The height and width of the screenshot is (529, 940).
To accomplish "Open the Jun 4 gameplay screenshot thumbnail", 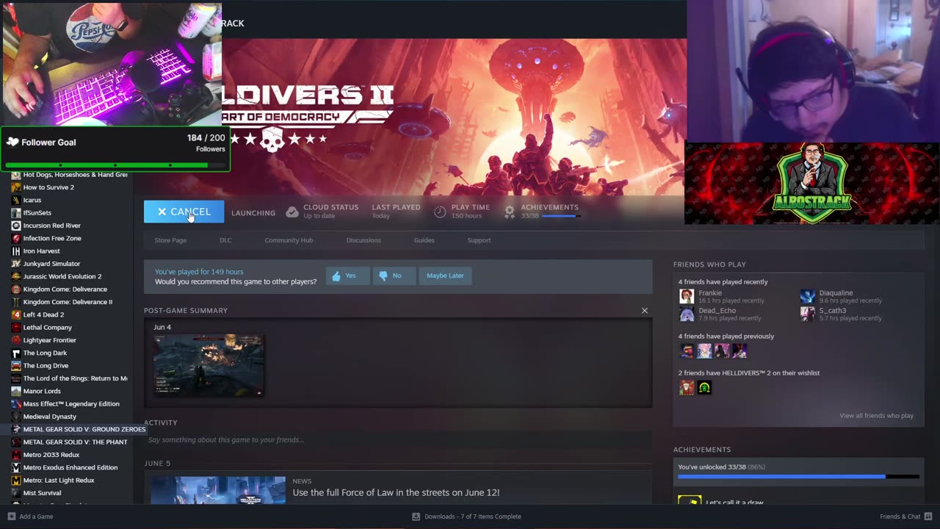I will (209, 365).
